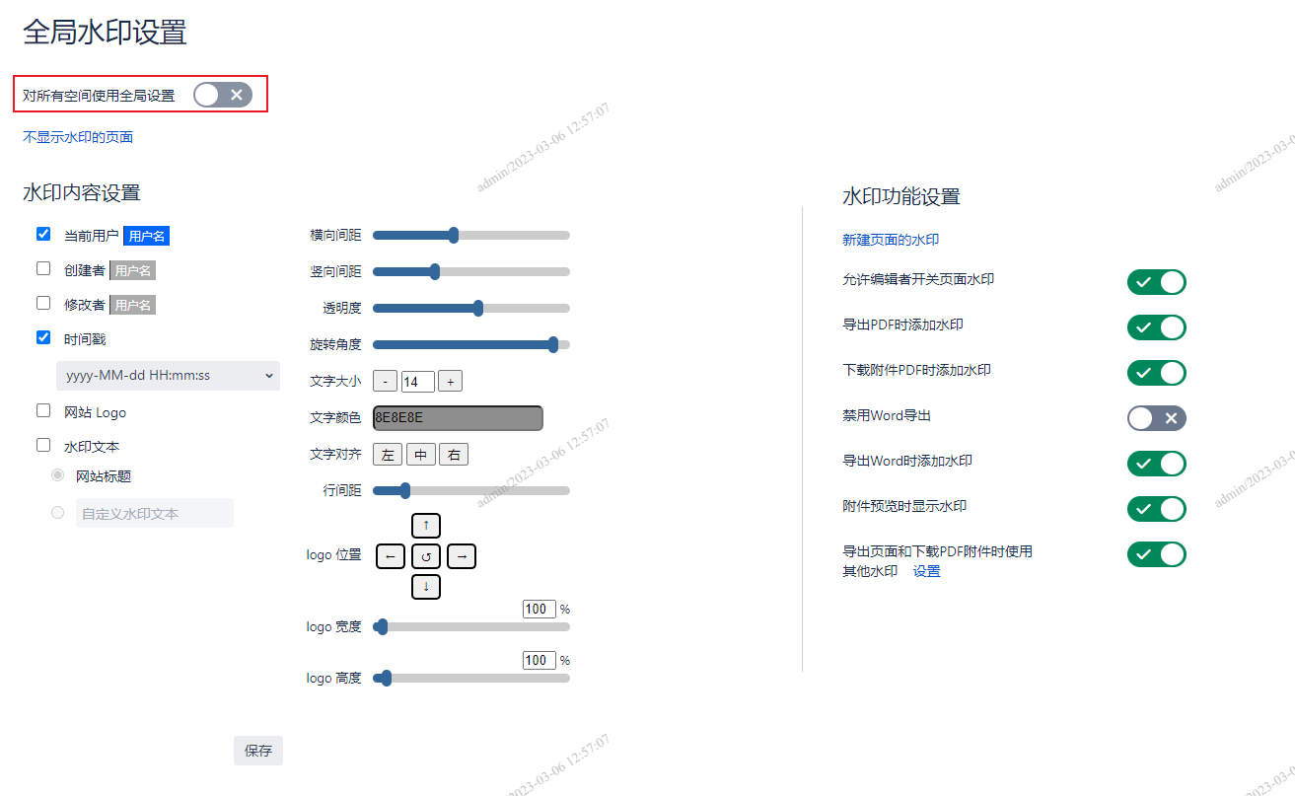The height and width of the screenshot is (796, 1295).
Task: Open the 新建页面的水印 link
Action: 891,240
